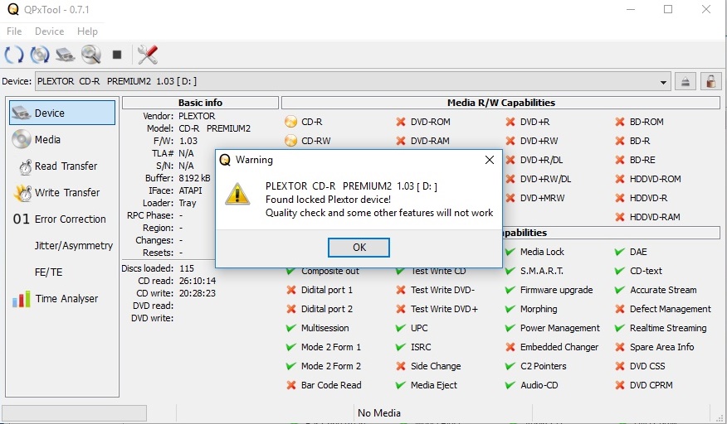Click the red X beside HDDVD-RAM
Screen dimensions: 727x424
tap(619, 217)
